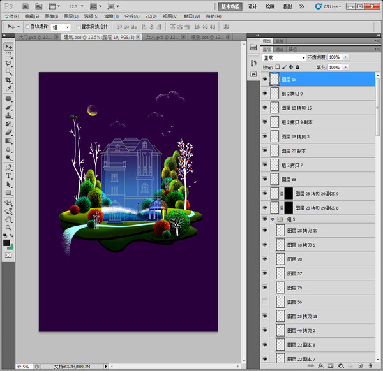Screen dimensions: 383x371
Task: Select the Rectangle shape tool
Action: [x=8, y=193]
